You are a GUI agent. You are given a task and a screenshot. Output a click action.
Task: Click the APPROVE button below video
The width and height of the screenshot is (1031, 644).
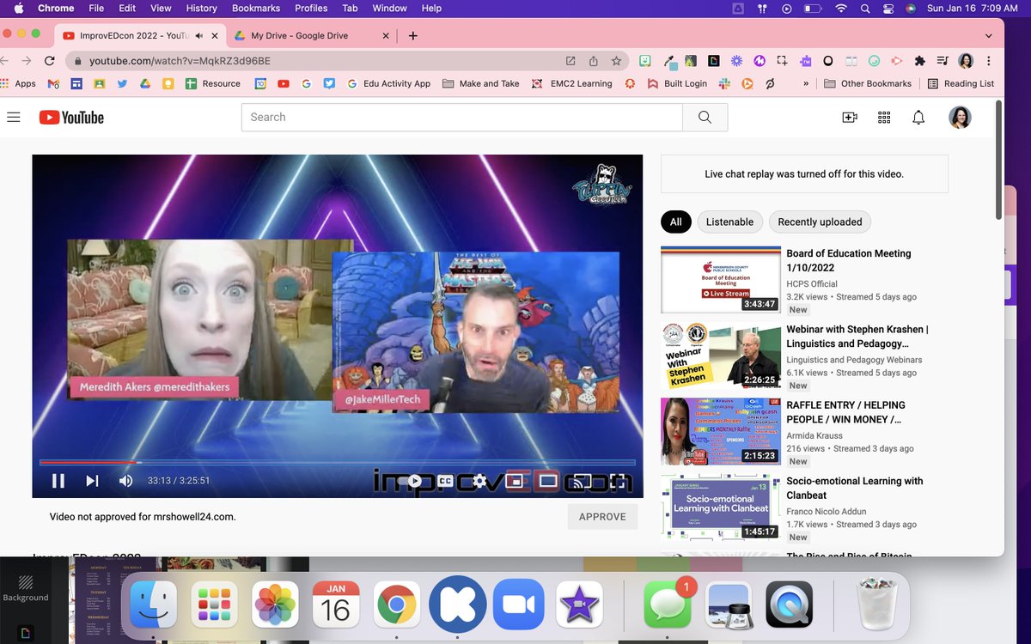pyautogui.click(x=602, y=517)
